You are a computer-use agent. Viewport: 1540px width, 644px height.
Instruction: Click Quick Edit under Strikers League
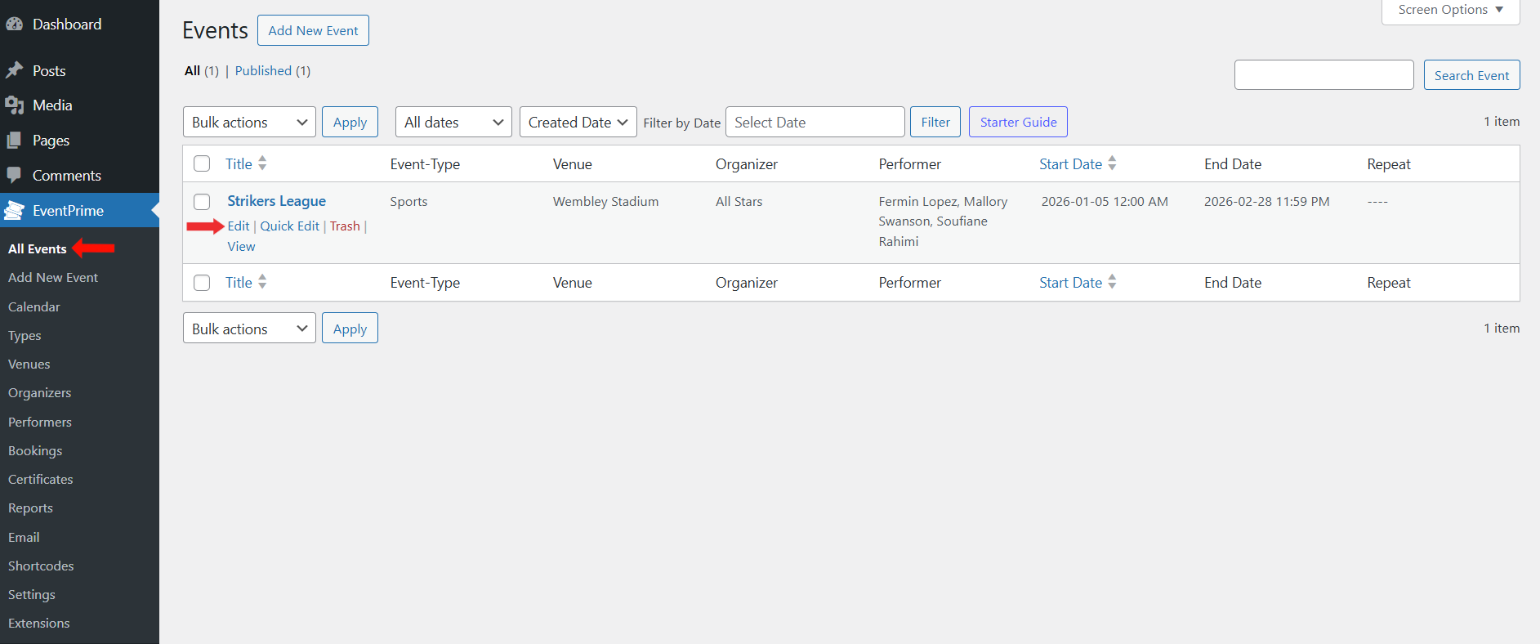click(x=289, y=226)
